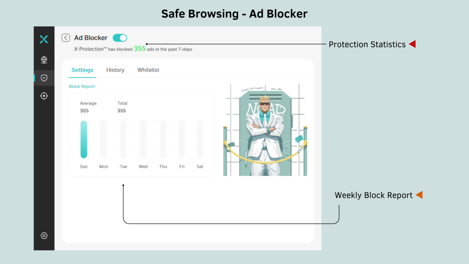Viewport: 469px width, 264px height.
Task: Open the globe network sidebar icon
Action: (44, 60)
